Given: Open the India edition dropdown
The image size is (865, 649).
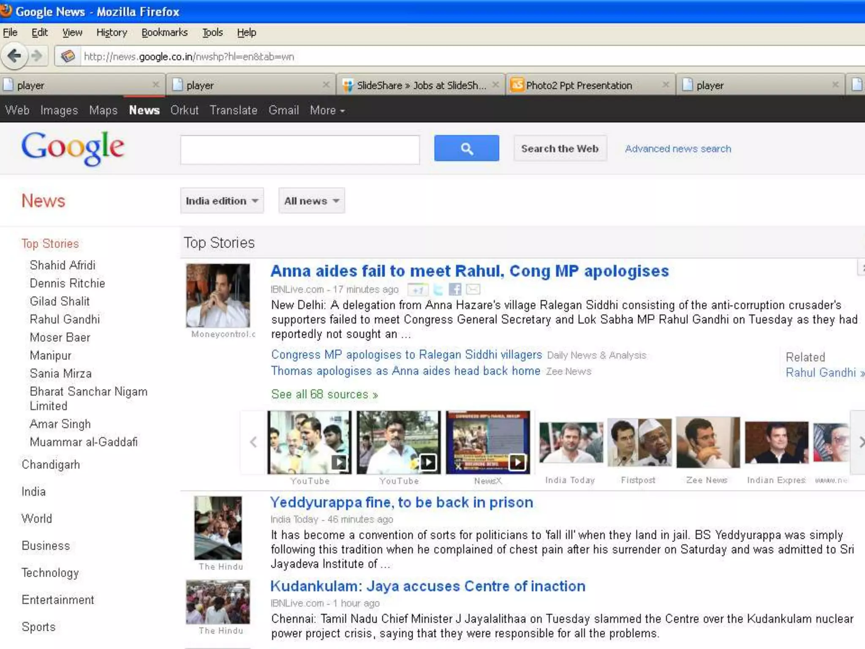Looking at the screenshot, I should pyautogui.click(x=222, y=201).
